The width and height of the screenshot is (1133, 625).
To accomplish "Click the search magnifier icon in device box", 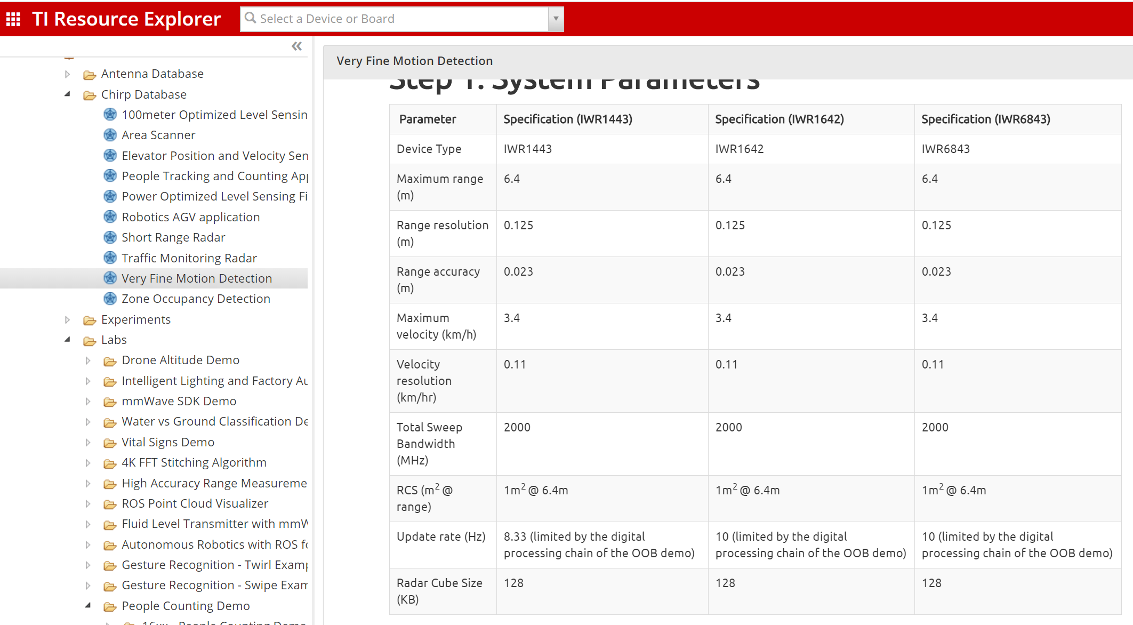I will click(x=250, y=18).
